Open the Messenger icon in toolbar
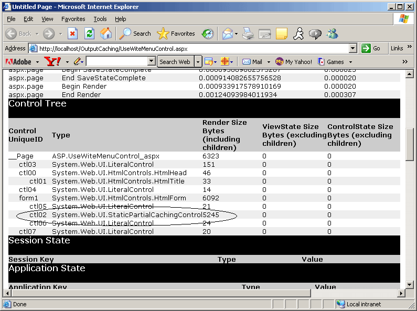The image size is (417, 311). click(x=332, y=34)
